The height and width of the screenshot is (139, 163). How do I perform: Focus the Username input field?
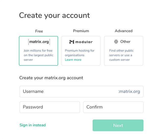[69, 92]
